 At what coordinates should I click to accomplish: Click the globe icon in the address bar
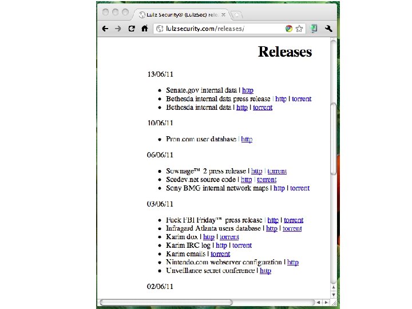(x=160, y=29)
